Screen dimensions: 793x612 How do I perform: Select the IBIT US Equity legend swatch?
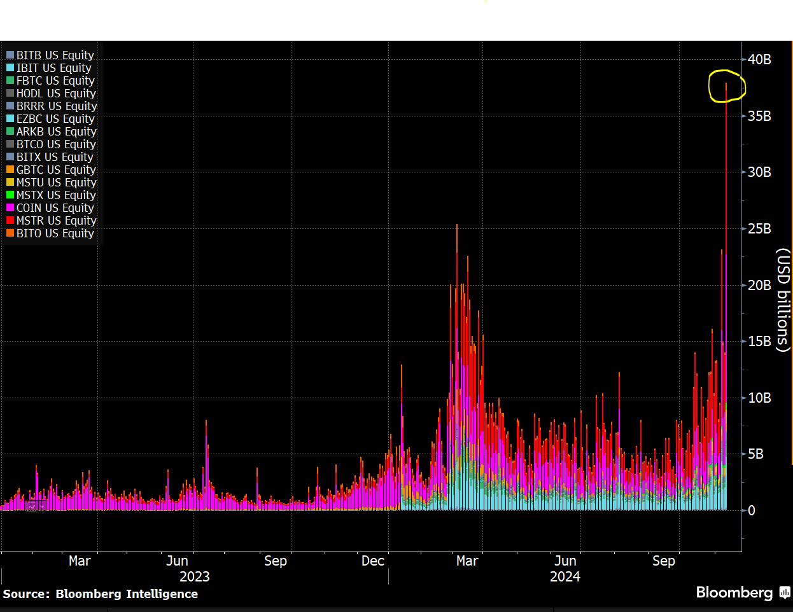(10, 68)
